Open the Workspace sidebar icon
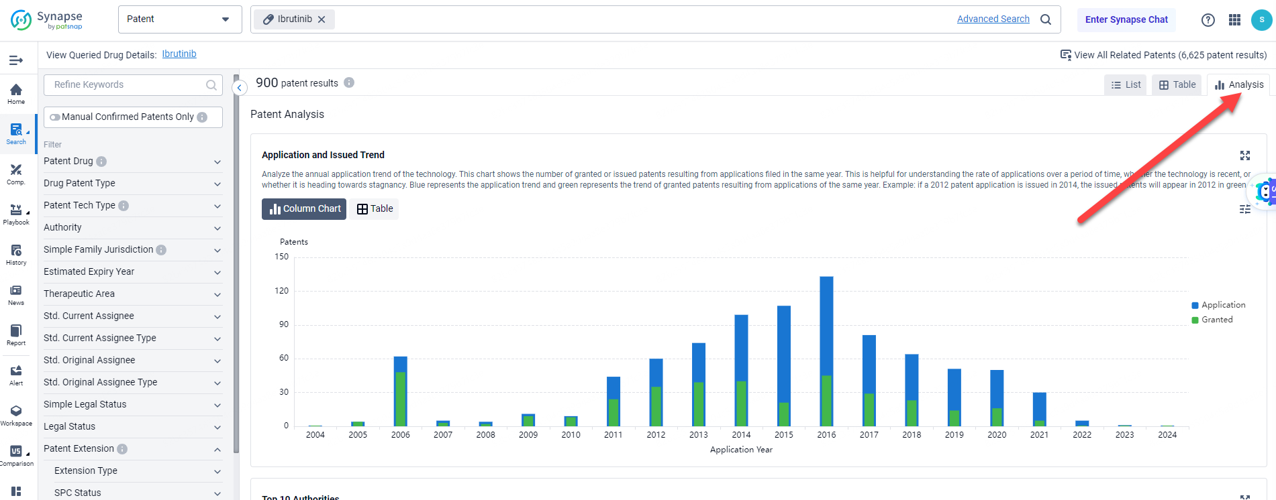 coord(16,415)
